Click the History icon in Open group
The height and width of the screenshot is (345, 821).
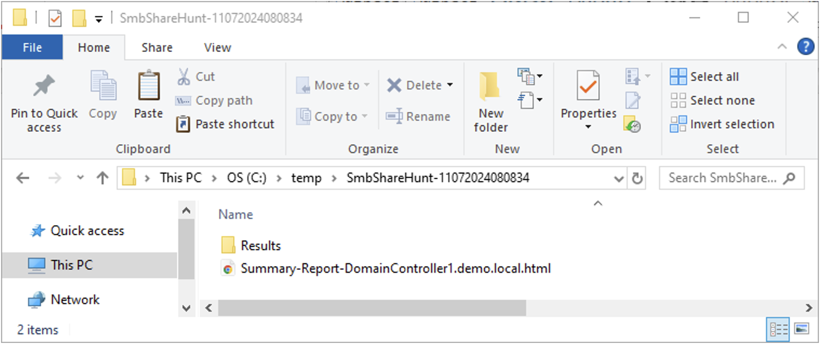(632, 124)
